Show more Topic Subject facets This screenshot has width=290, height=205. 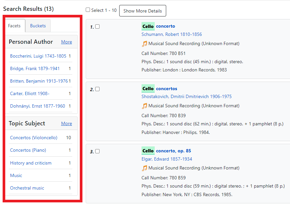click(66, 123)
